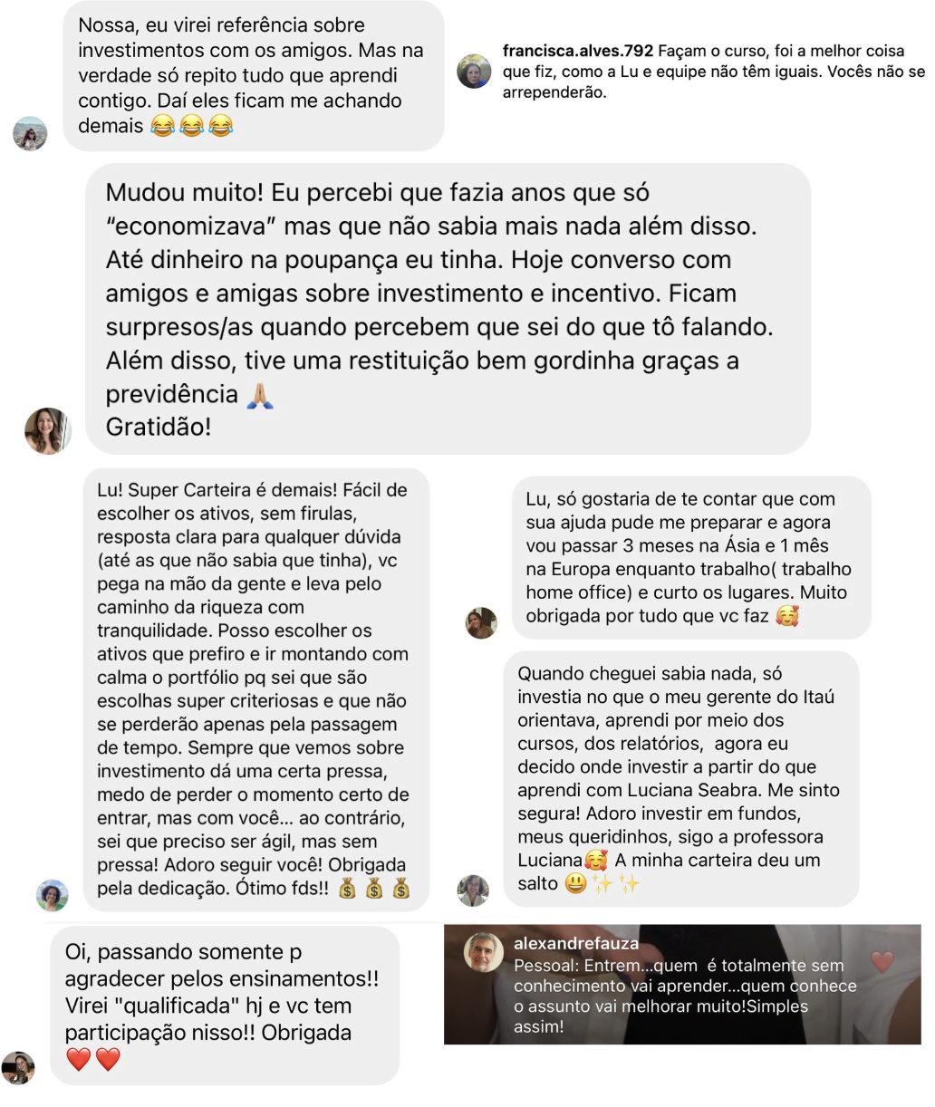Open the francisca.alves.792 username link
This screenshot has width=935, height=1107.
578,51
